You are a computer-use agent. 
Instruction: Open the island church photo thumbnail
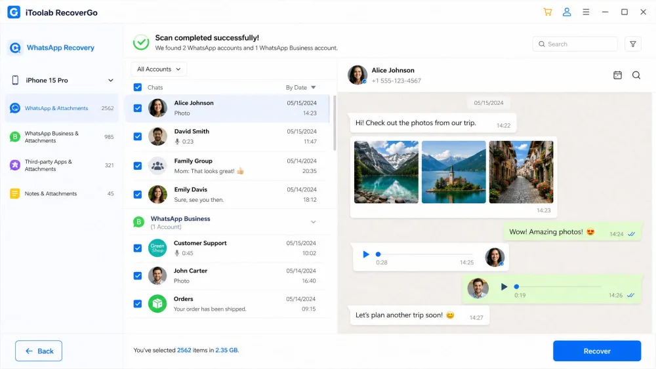pyautogui.click(x=453, y=172)
